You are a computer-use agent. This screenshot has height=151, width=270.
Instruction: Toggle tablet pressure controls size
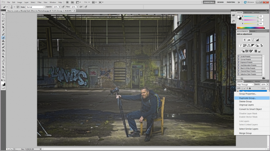coord(86,7)
